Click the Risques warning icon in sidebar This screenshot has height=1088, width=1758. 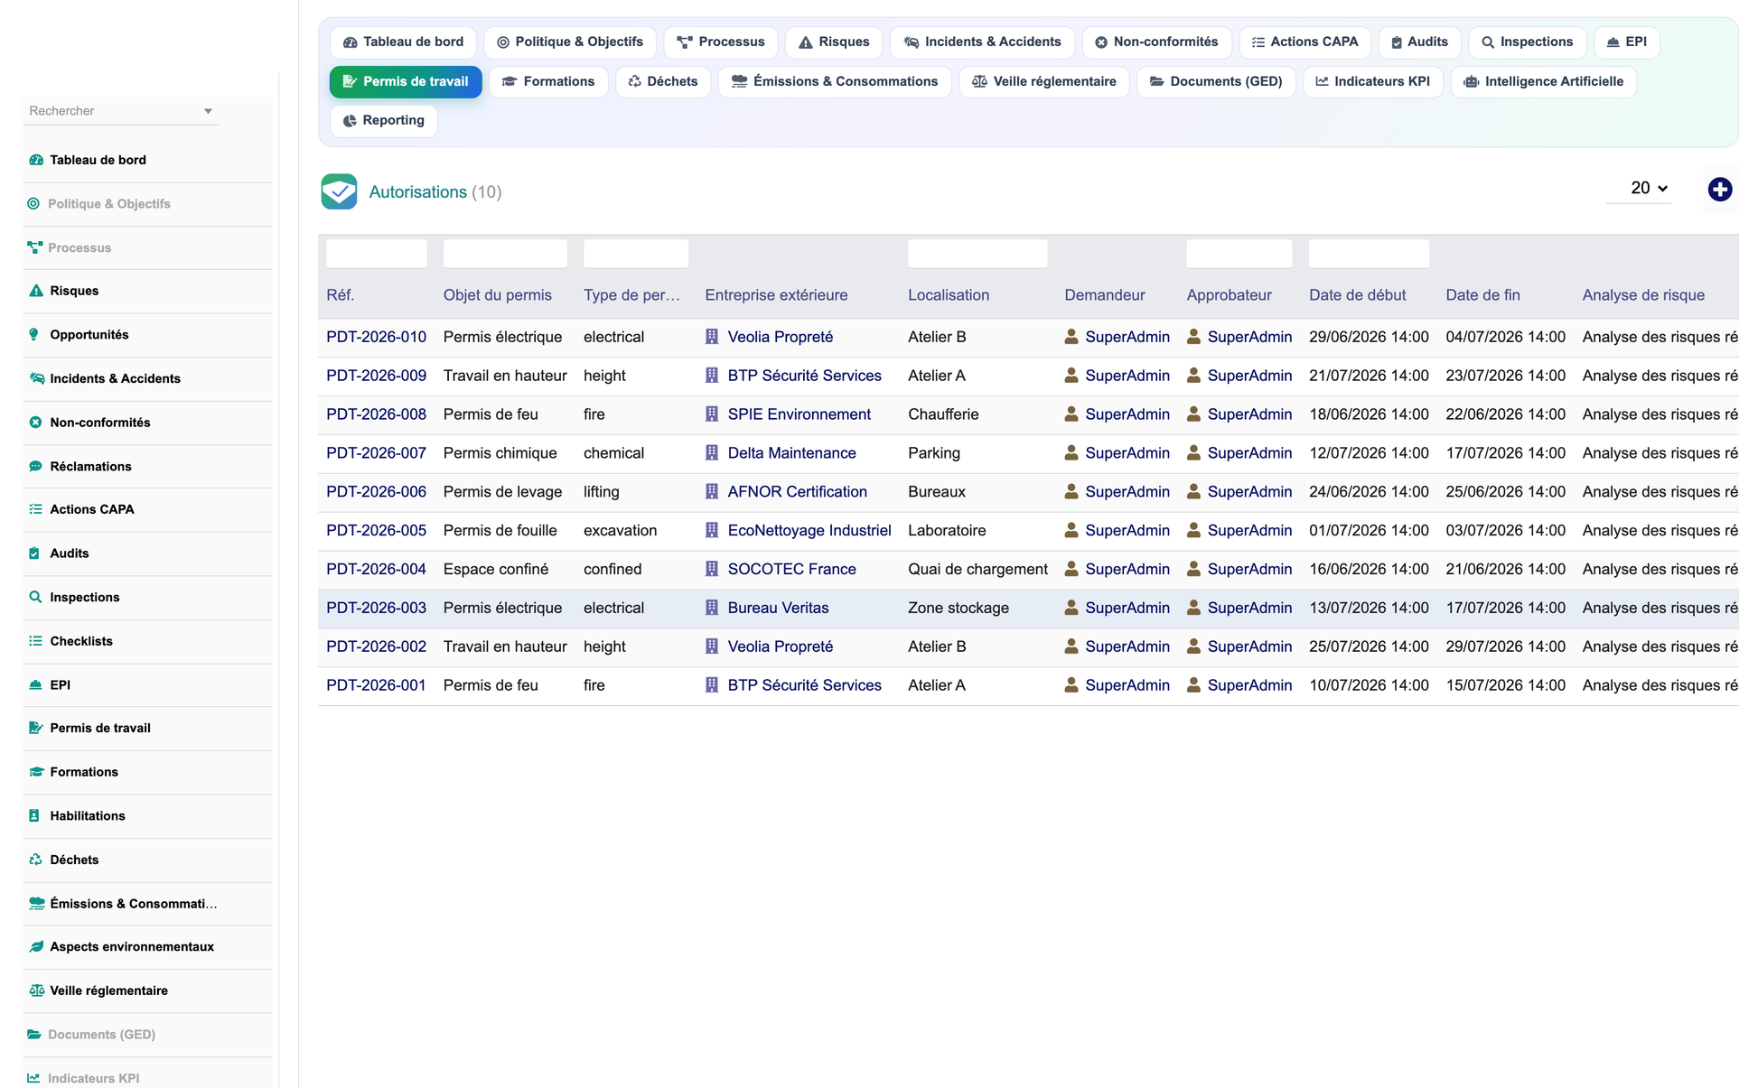(x=36, y=291)
